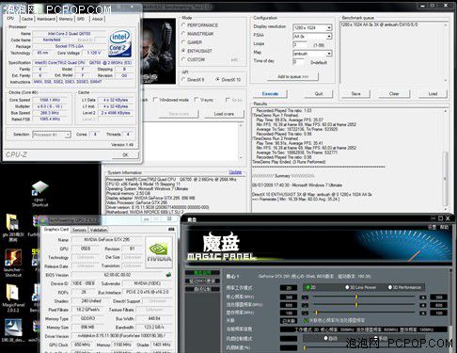Select automatic fan control mode radio button
This screenshot has height=353, width=457.
click(326, 338)
